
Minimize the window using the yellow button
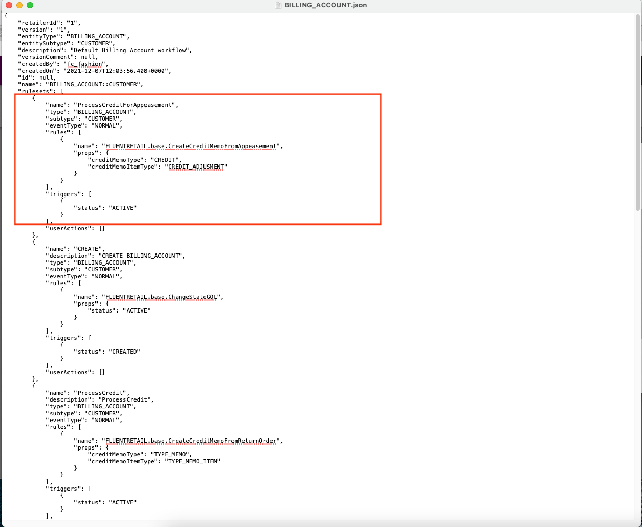[20, 5]
